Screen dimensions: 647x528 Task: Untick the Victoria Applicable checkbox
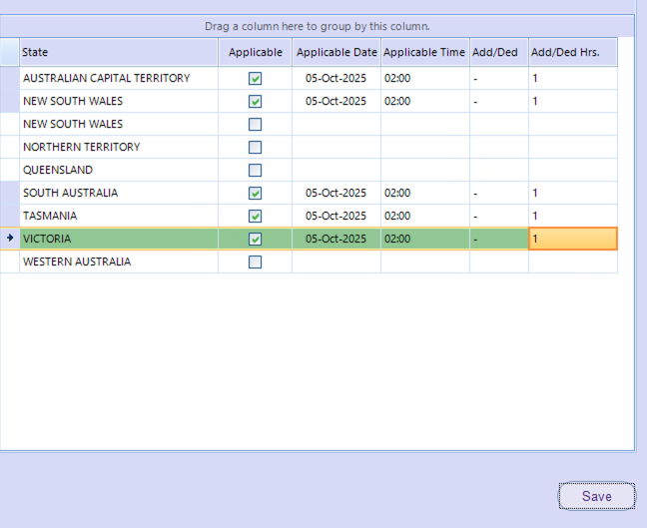tap(255, 239)
